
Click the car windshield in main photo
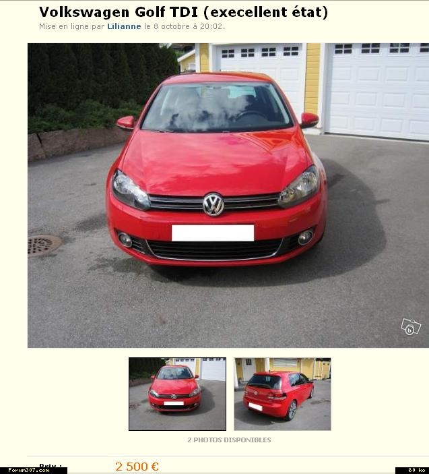coord(216,107)
